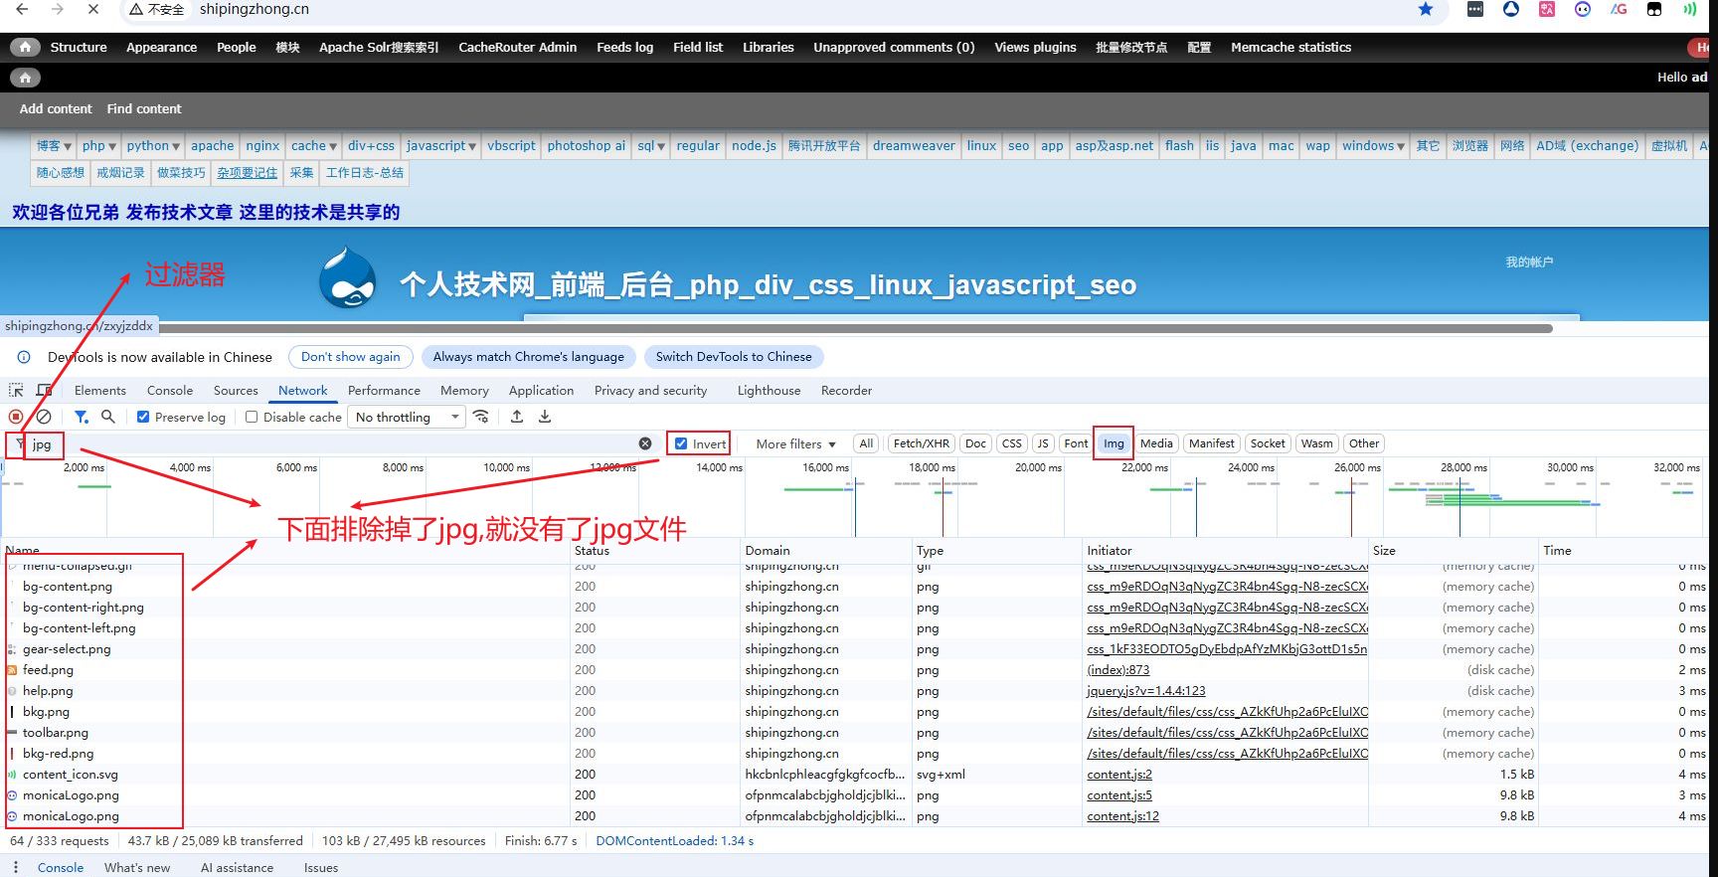Image resolution: width=1718 pixels, height=877 pixels.
Task: Switch to the Console tab
Action: (x=170, y=391)
